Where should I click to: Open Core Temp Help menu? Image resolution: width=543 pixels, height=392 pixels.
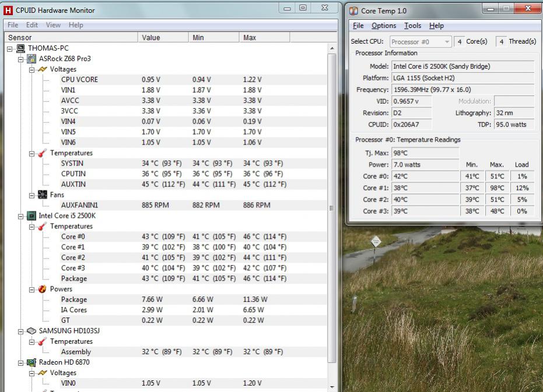436,26
